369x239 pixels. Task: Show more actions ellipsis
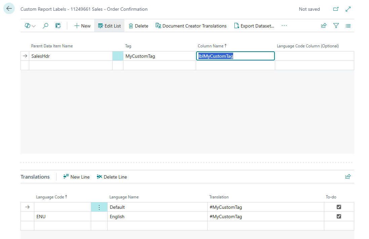(x=284, y=26)
